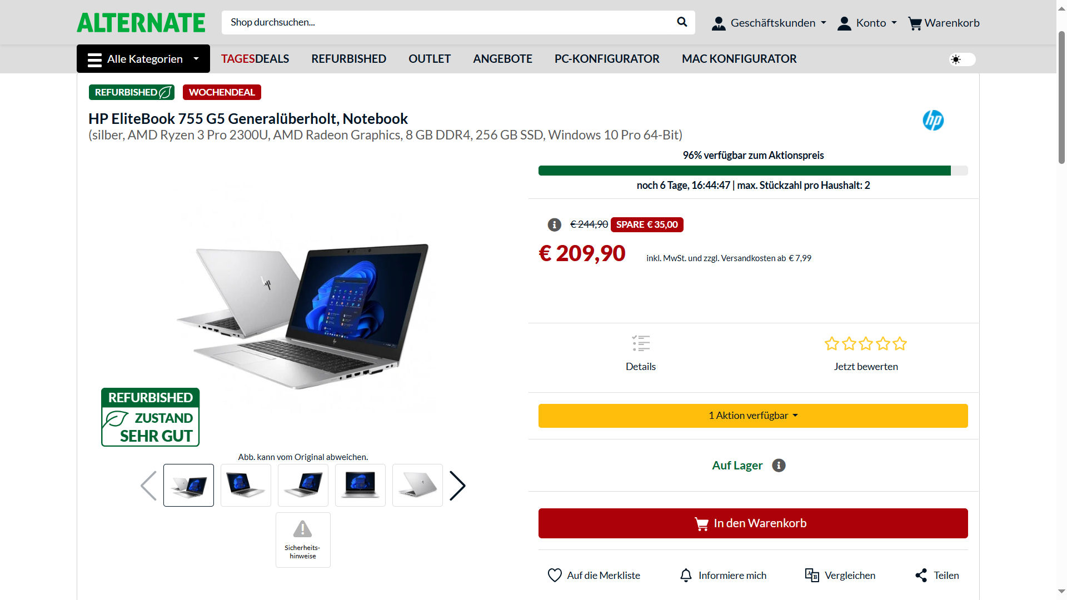Open the Konto dropdown
The width and height of the screenshot is (1067, 600).
pyautogui.click(x=867, y=23)
